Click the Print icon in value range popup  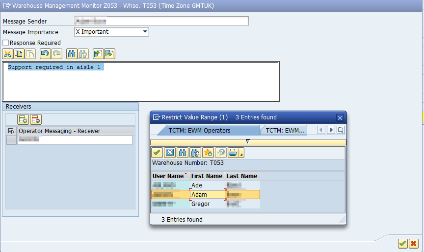pyautogui.click(x=232, y=153)
